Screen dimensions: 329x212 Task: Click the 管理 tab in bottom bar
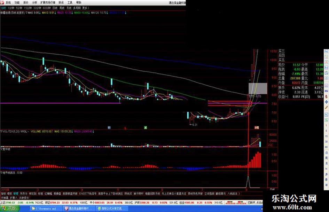(16, 194)
